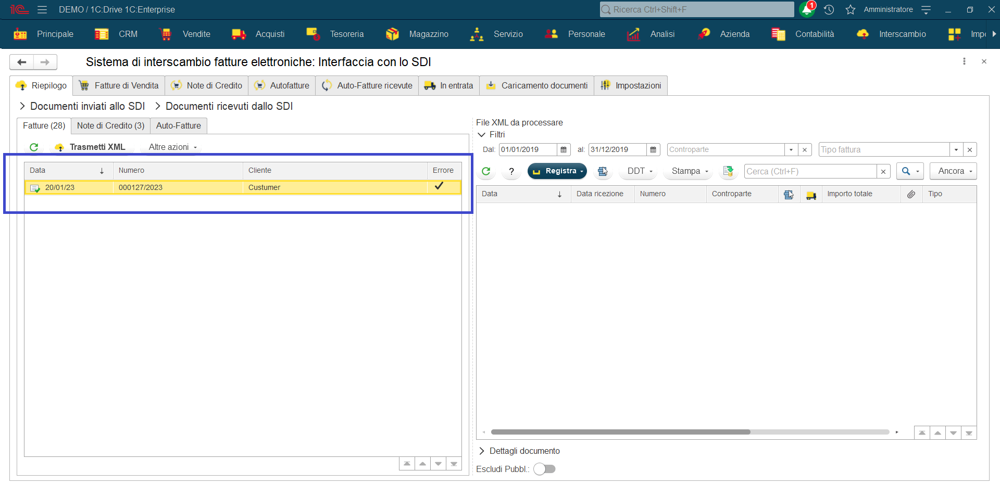
Task: Sort by Data column in left list
Action: click(x=68, y=171)
